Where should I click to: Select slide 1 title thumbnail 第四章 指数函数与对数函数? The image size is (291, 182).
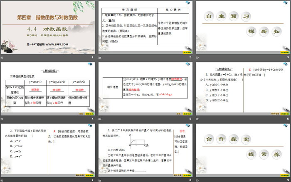[x=48, y=27]
